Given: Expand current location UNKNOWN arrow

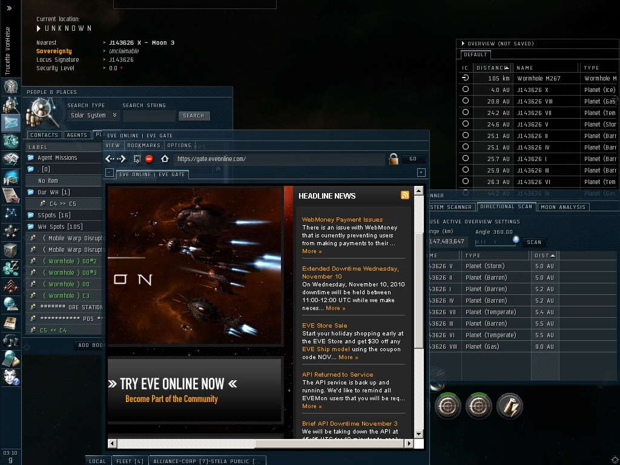Looking at the screenshot, I should tap(38, 28).
